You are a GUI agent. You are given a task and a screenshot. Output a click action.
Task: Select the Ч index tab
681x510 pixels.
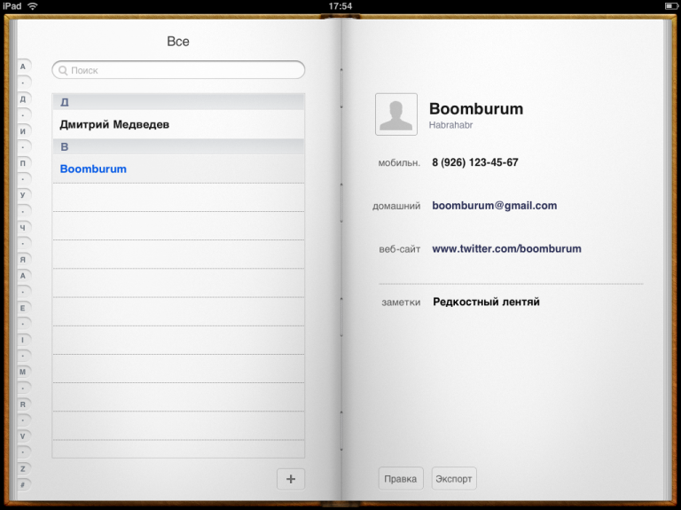click(x=23, y=227)
